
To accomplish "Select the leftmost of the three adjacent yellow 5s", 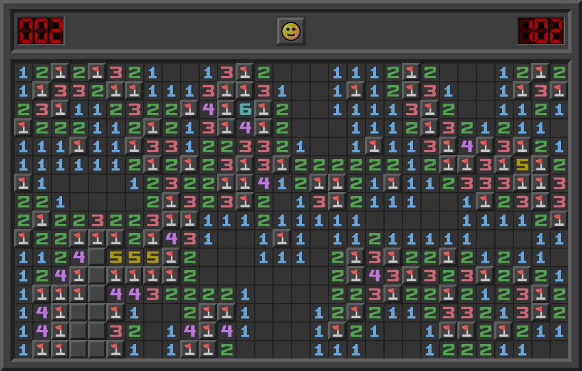I will (x=116, y=257).
